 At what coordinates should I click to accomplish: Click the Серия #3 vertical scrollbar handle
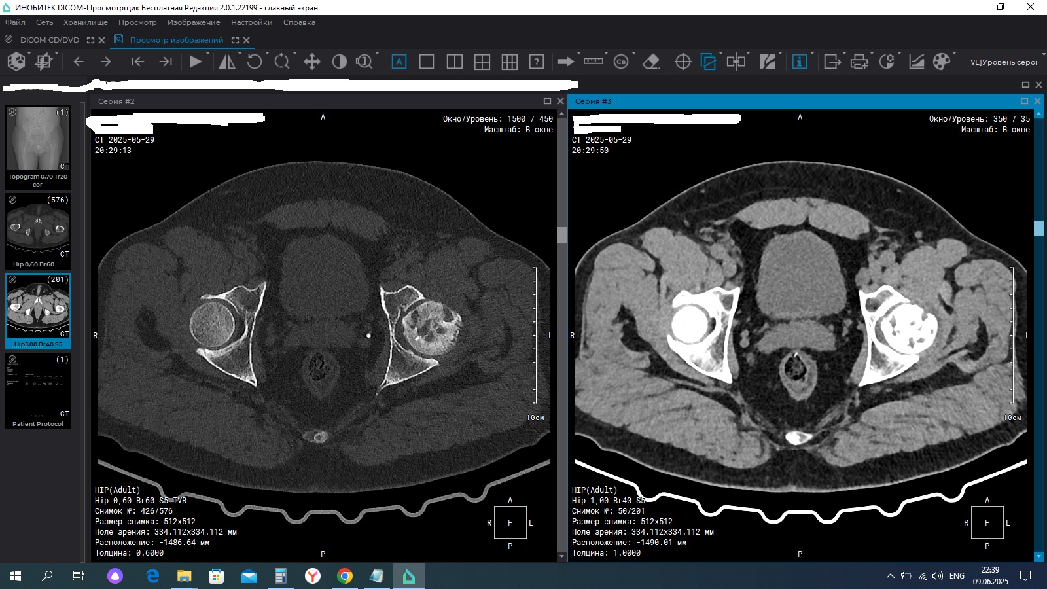(x=1038, y=228)
